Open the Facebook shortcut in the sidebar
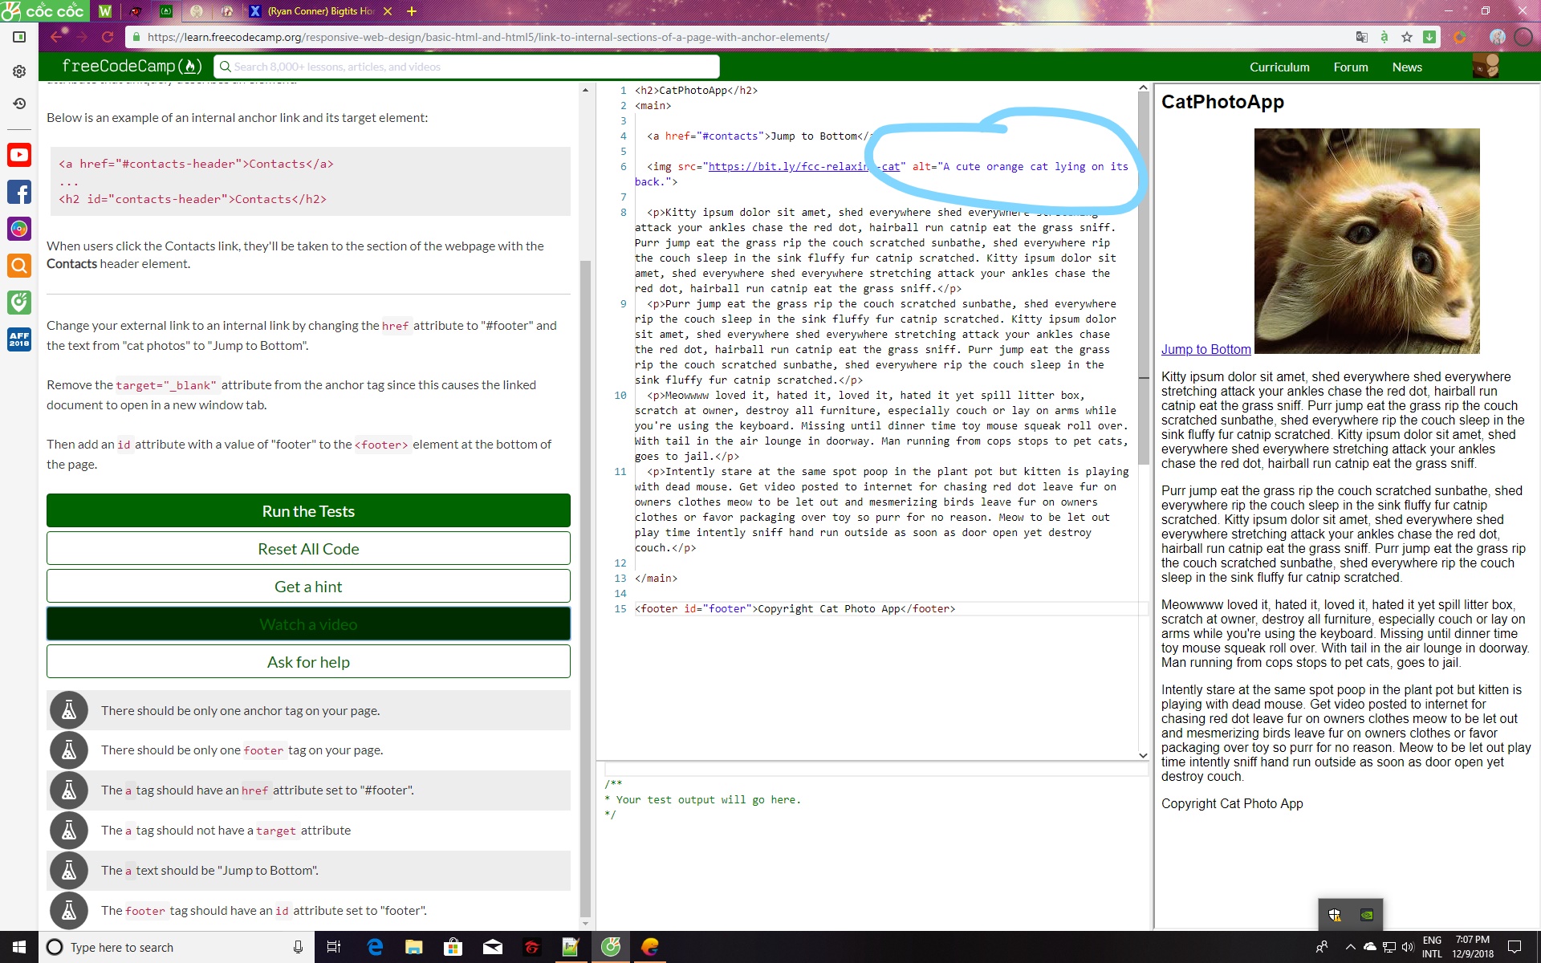The image size is (1541, 963). 19,192
